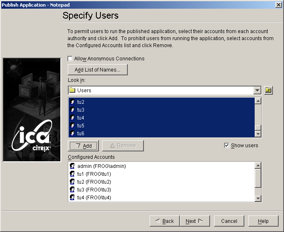Cancel the Publish Application wizard
This screenshot has width=284, height=232.
[229, 221]
